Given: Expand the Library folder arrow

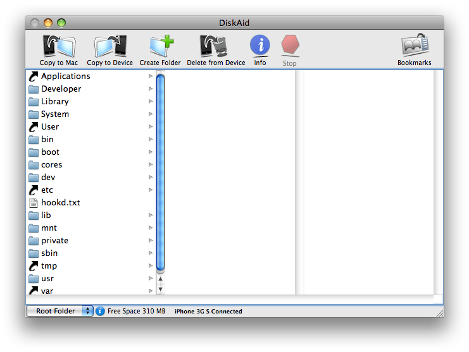Looking at the screenshot, I should click(x=151, y=101).
